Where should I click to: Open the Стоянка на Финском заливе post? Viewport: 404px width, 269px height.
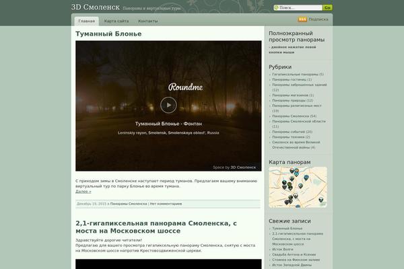click(x=296, y=260)
